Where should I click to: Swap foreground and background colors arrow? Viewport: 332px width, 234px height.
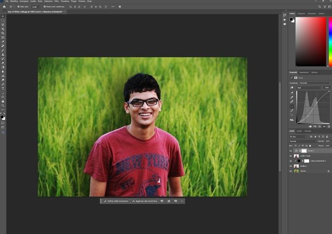click(x=4, y=114)
